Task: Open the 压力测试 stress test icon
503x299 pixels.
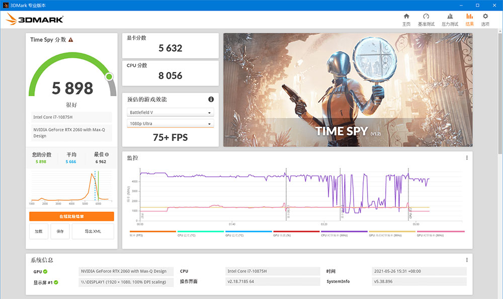Action: 449,19
